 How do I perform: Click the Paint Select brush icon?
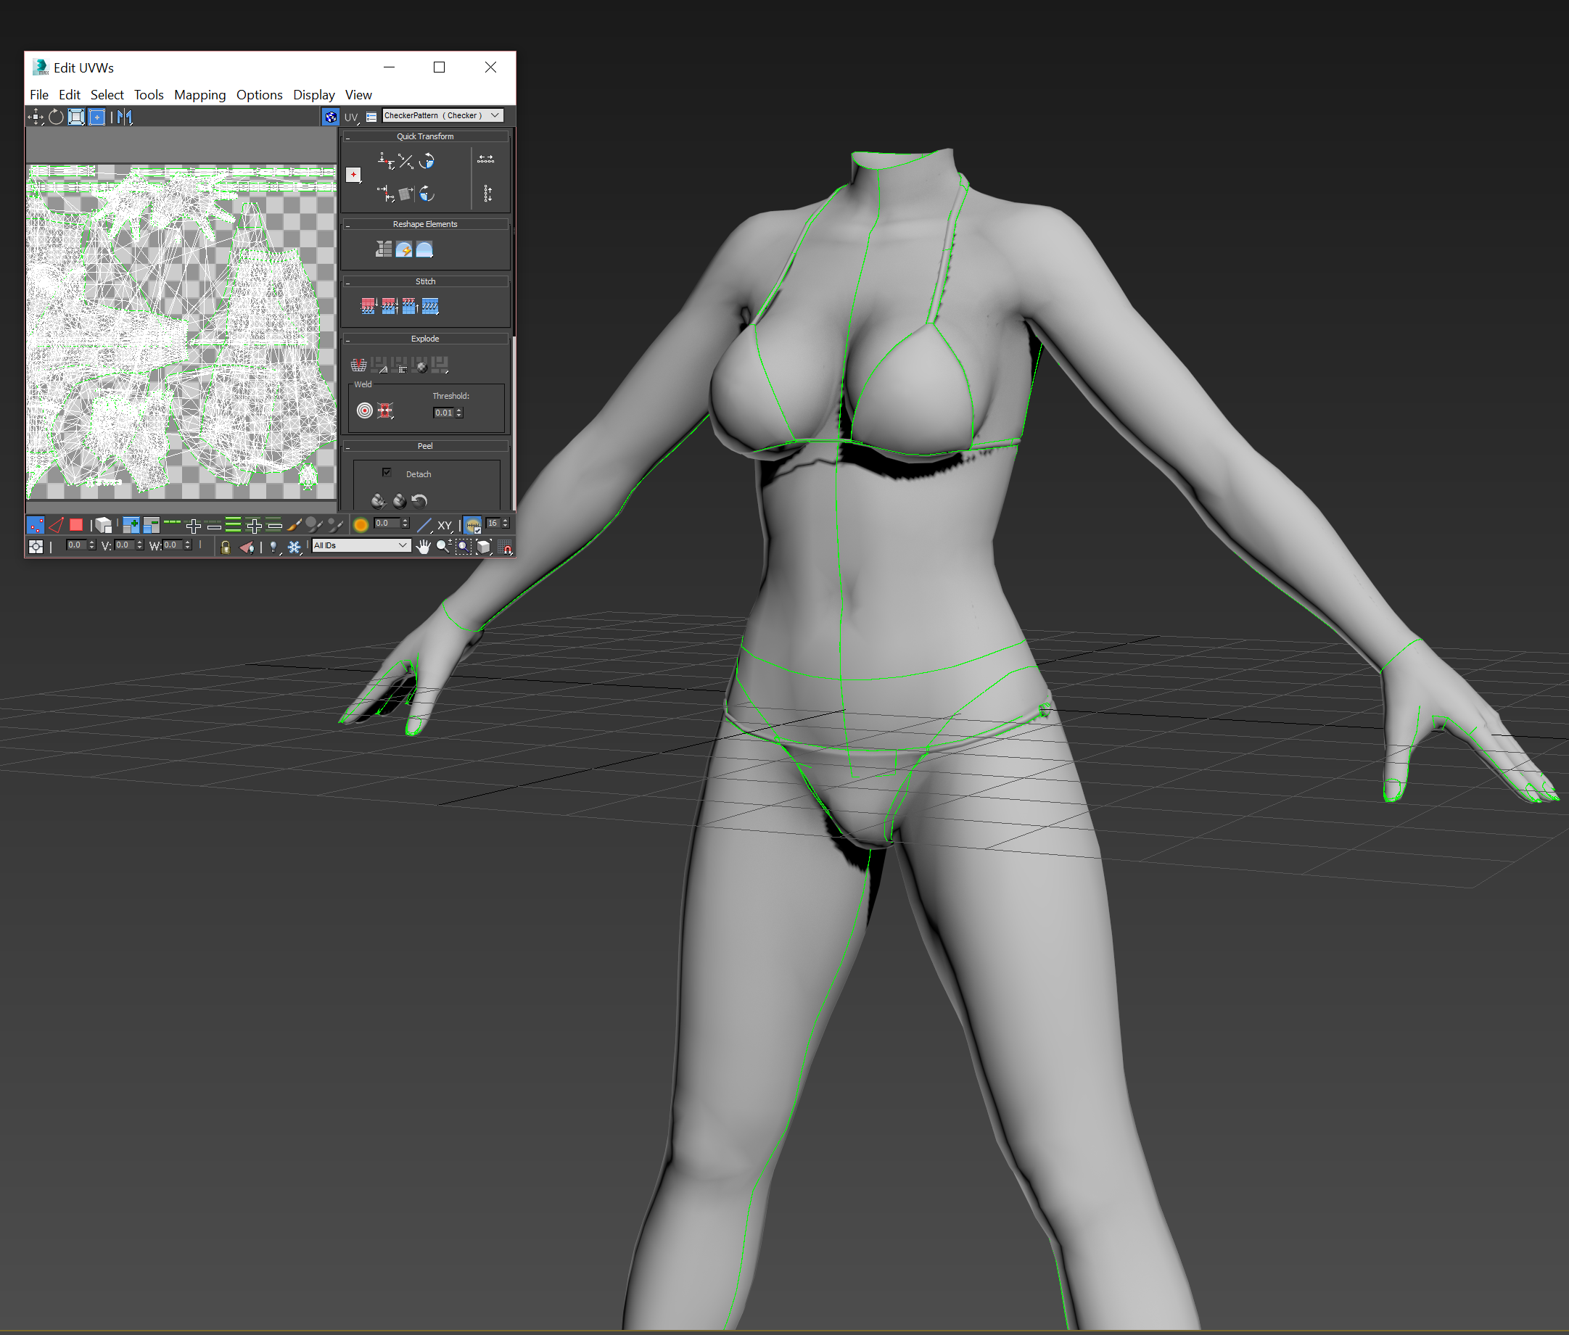pyautogui.click(x=295, y=524)
